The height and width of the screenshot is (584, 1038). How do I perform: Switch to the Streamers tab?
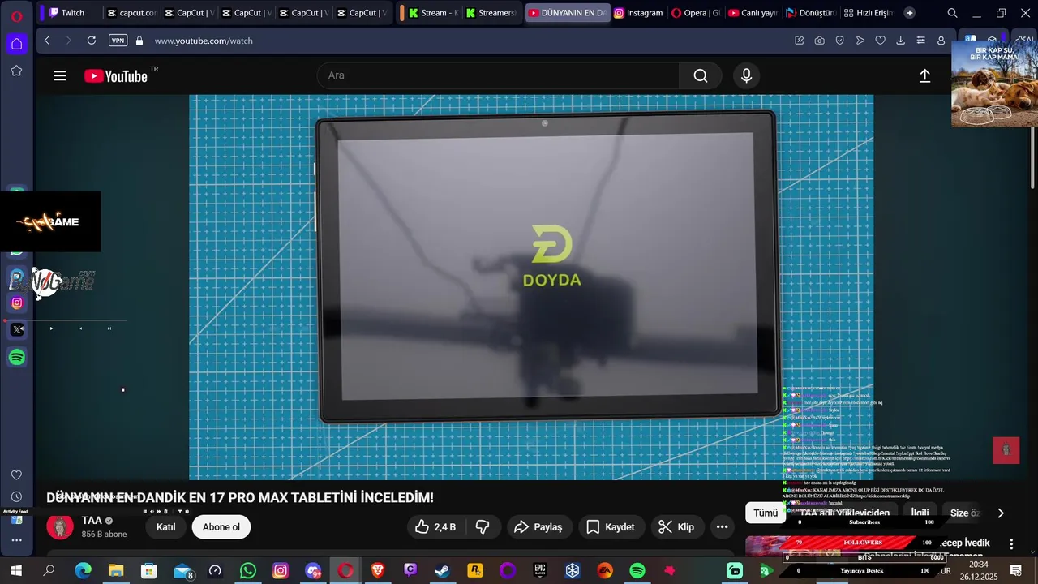[492, 13]
